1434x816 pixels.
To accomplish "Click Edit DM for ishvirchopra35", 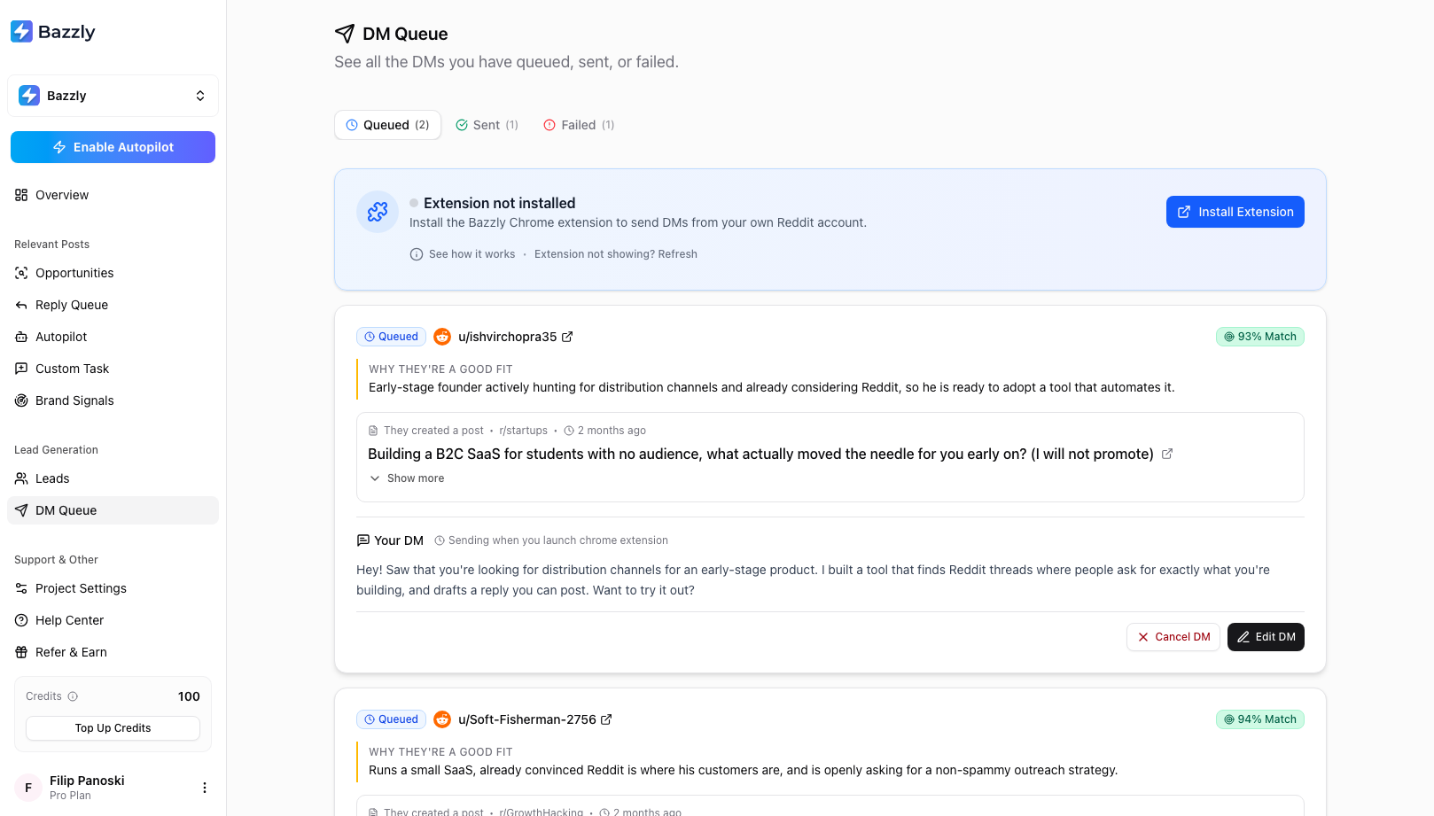I will point(1266,637).
